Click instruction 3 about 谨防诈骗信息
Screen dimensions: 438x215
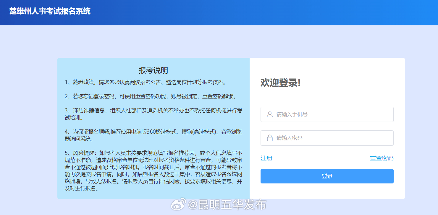(x=153, y=114)
